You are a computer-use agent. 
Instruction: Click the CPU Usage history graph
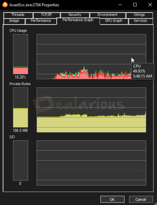click(92, 57)
